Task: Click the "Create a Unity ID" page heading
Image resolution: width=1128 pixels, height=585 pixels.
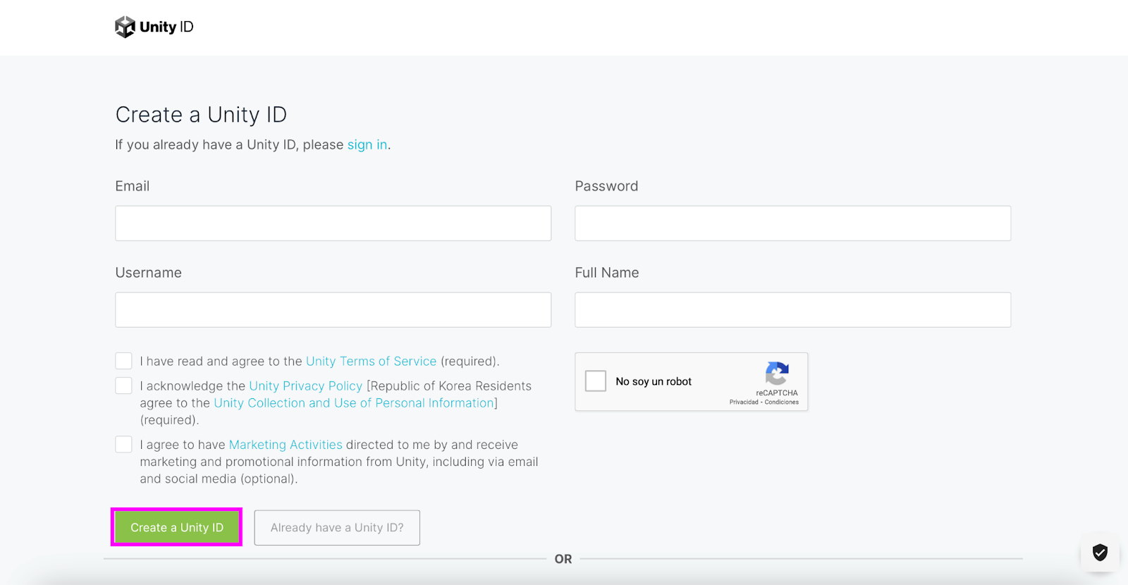Action: (x=201, y=114)
